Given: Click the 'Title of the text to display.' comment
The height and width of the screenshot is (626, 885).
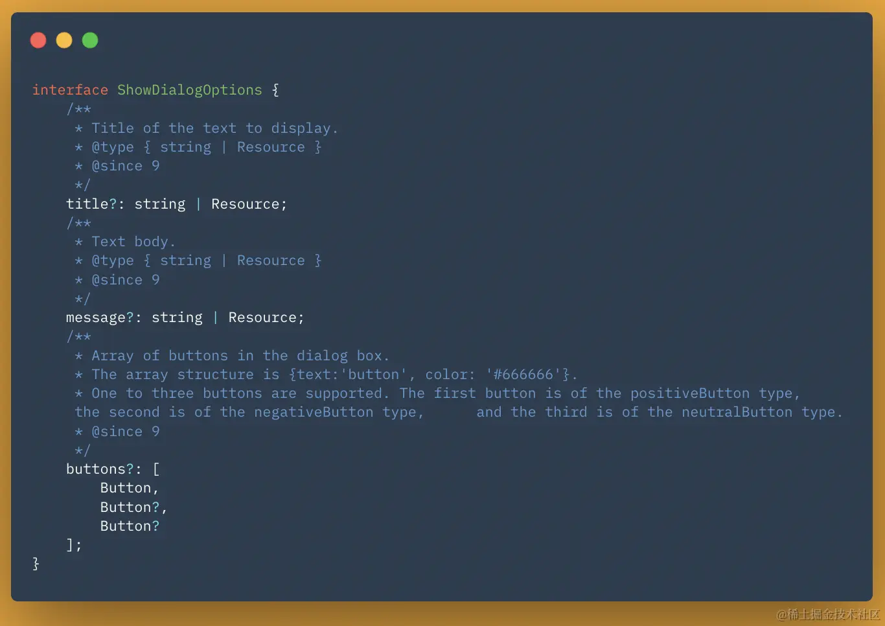Looking at the screenshot, I should [214, 128].
